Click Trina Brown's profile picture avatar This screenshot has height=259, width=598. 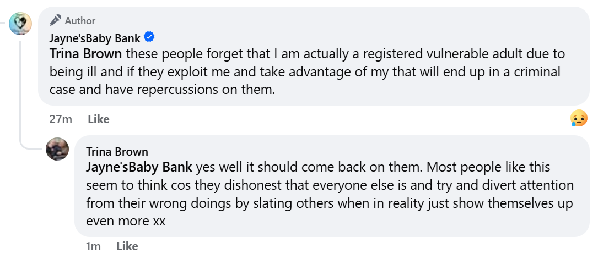click(x=57, y=149)
